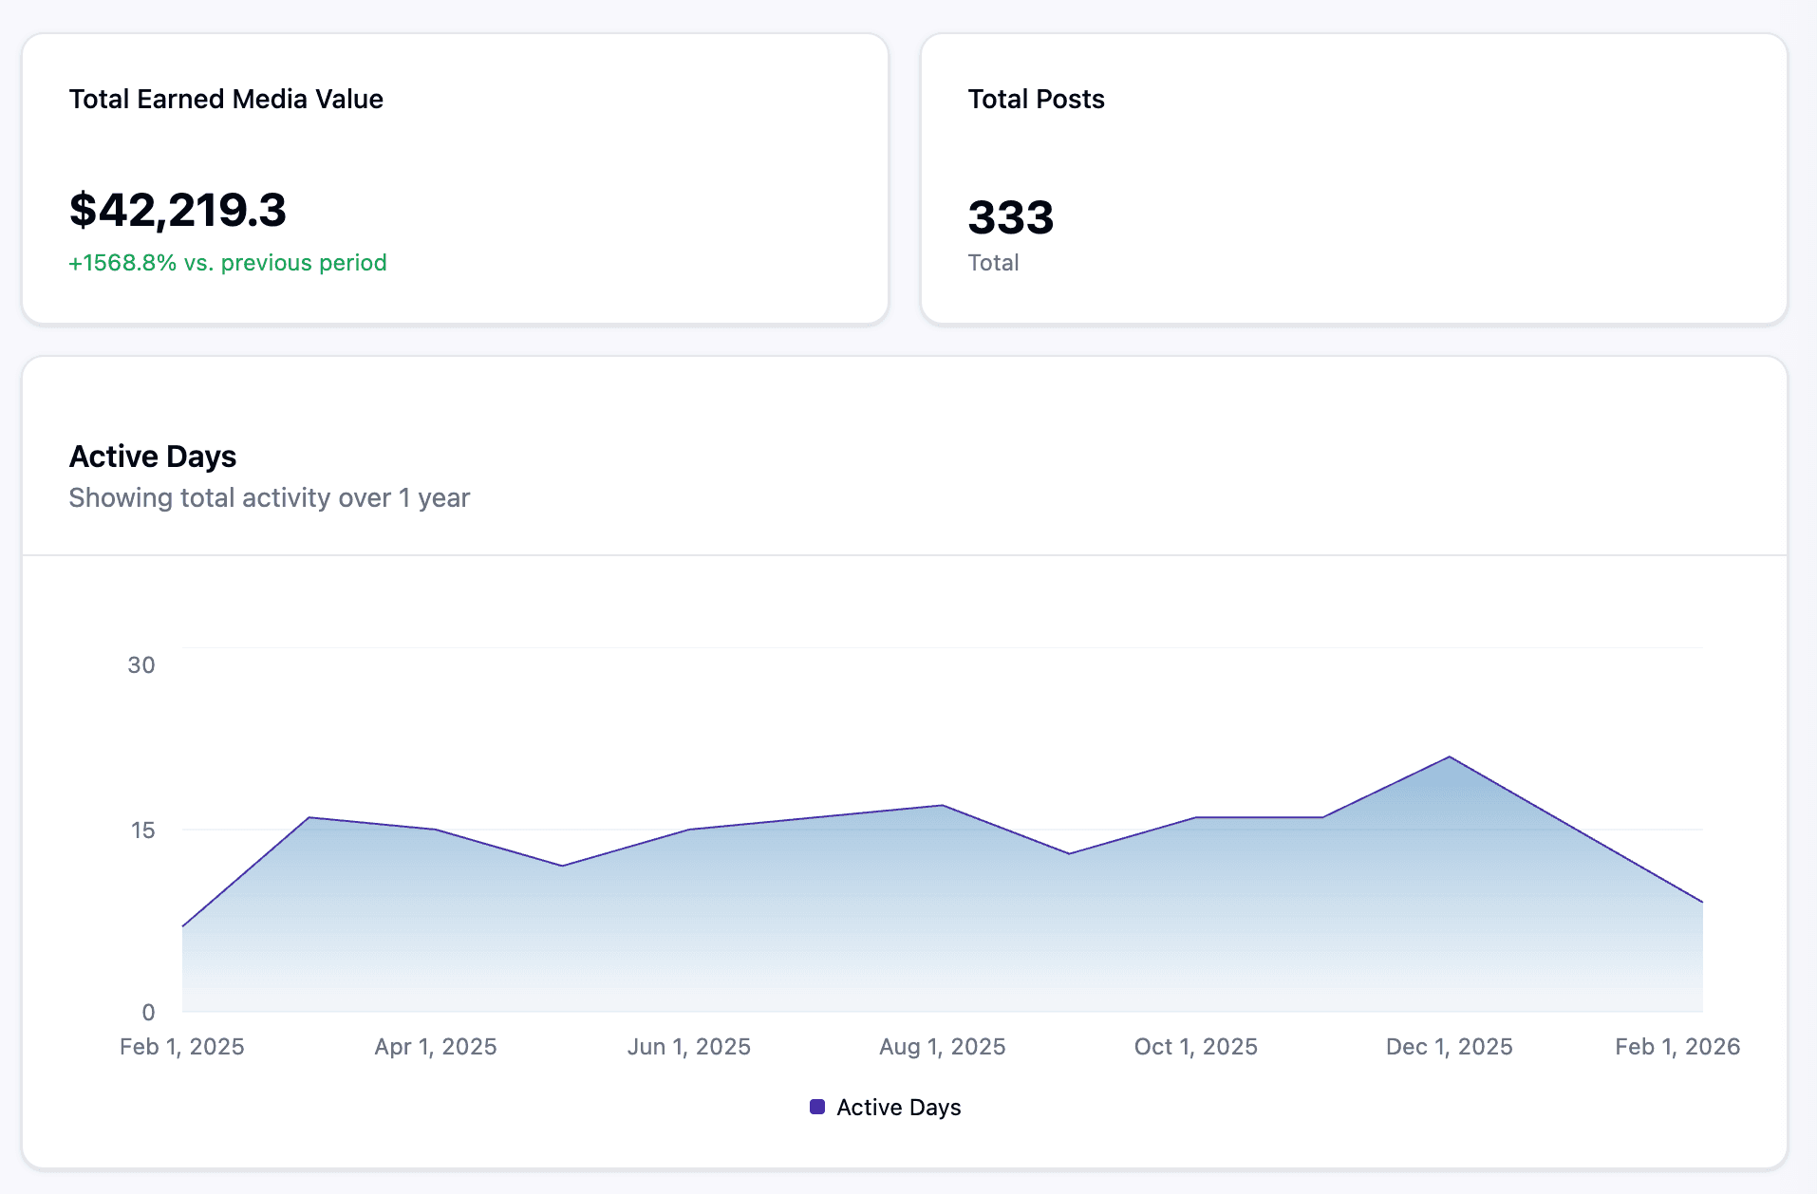This screenshot has width=1817, height=1194.
Task: Click the Active Days chart title
Action: coord(152,456)
